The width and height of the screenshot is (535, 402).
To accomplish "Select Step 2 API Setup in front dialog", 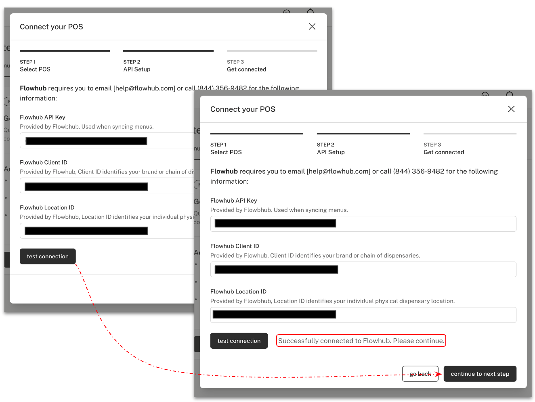I will click(x=363, y=144).
